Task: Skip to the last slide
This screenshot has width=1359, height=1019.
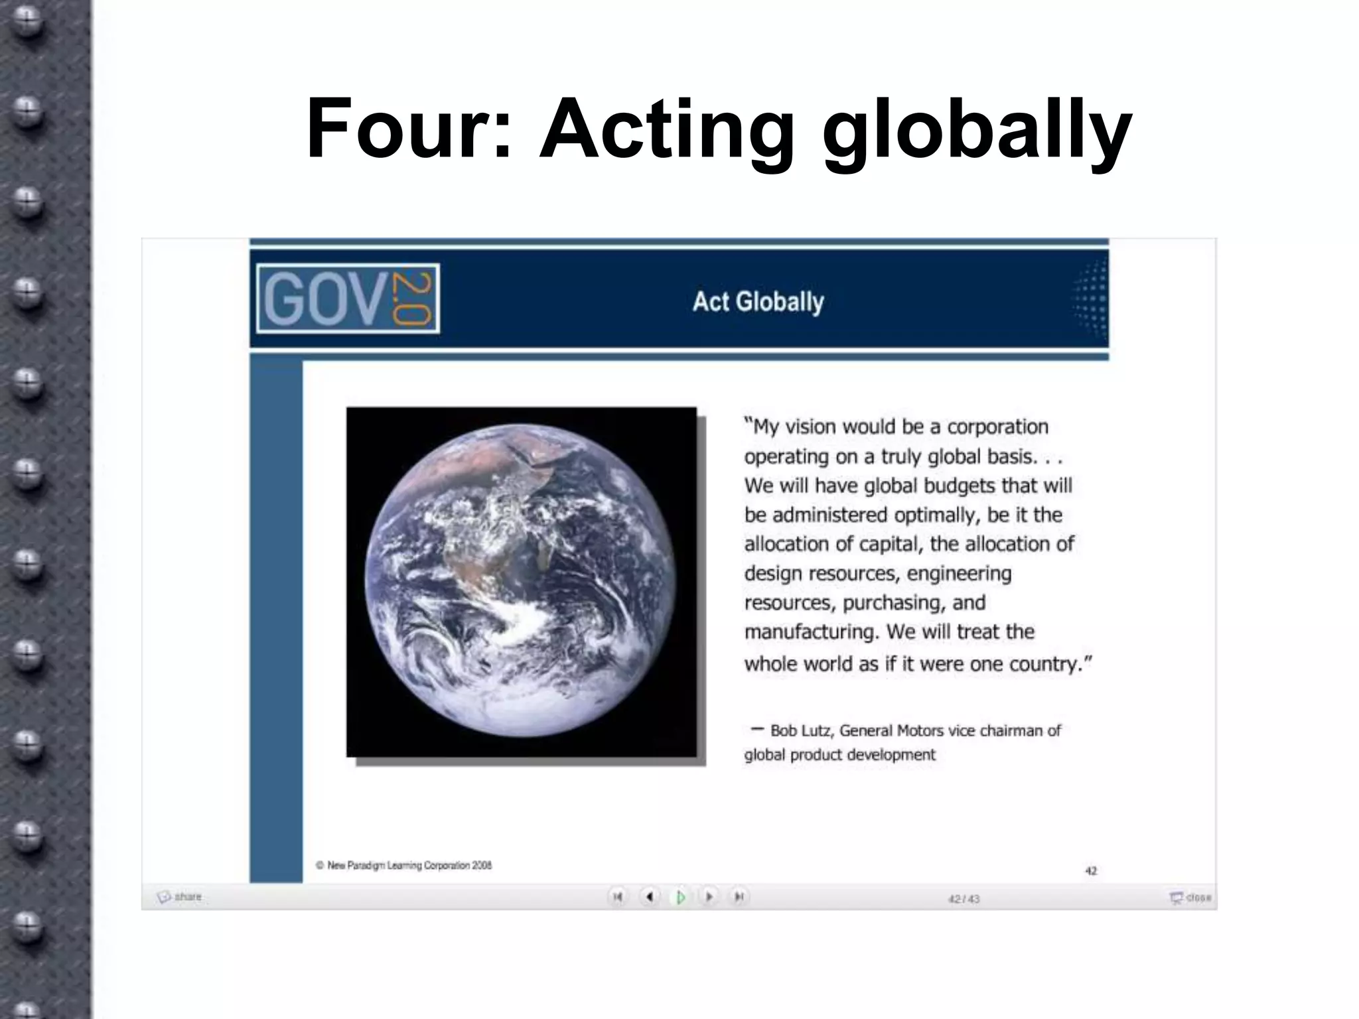Action: pos(739,897)
